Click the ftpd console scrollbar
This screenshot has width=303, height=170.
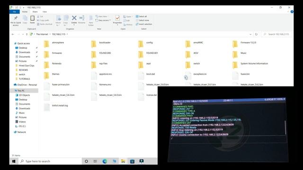[x=285, y=127]
